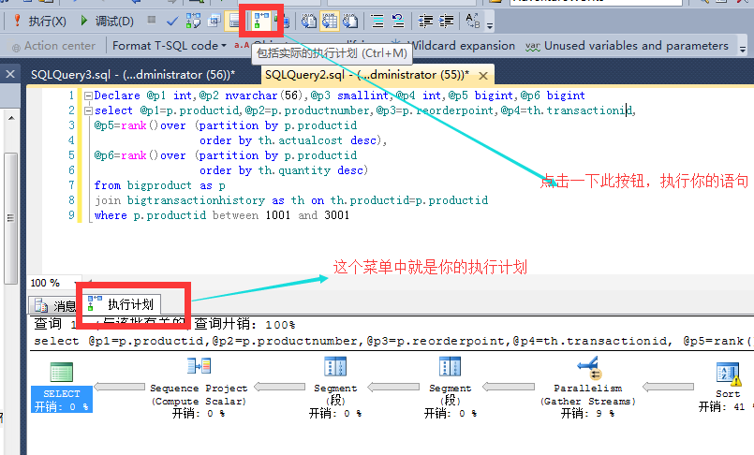Comment out the selected lines icon
Screen dimensions: 754x455
pos(377,21)
